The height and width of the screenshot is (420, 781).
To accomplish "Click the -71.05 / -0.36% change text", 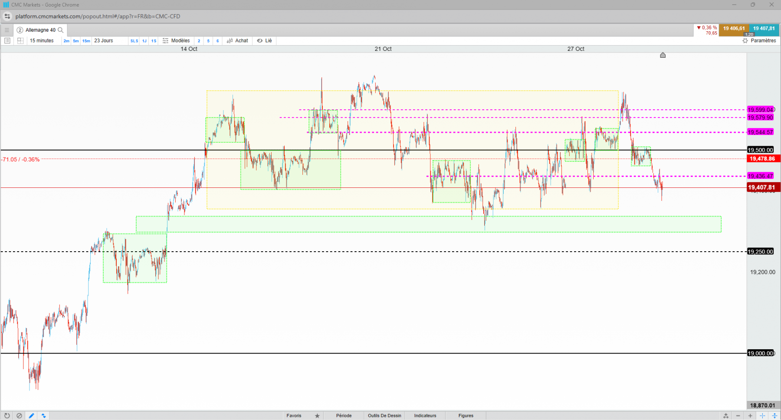I will [20, 160].
